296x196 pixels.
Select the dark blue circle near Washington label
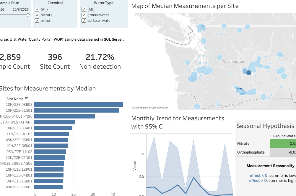tap(248, 72)
